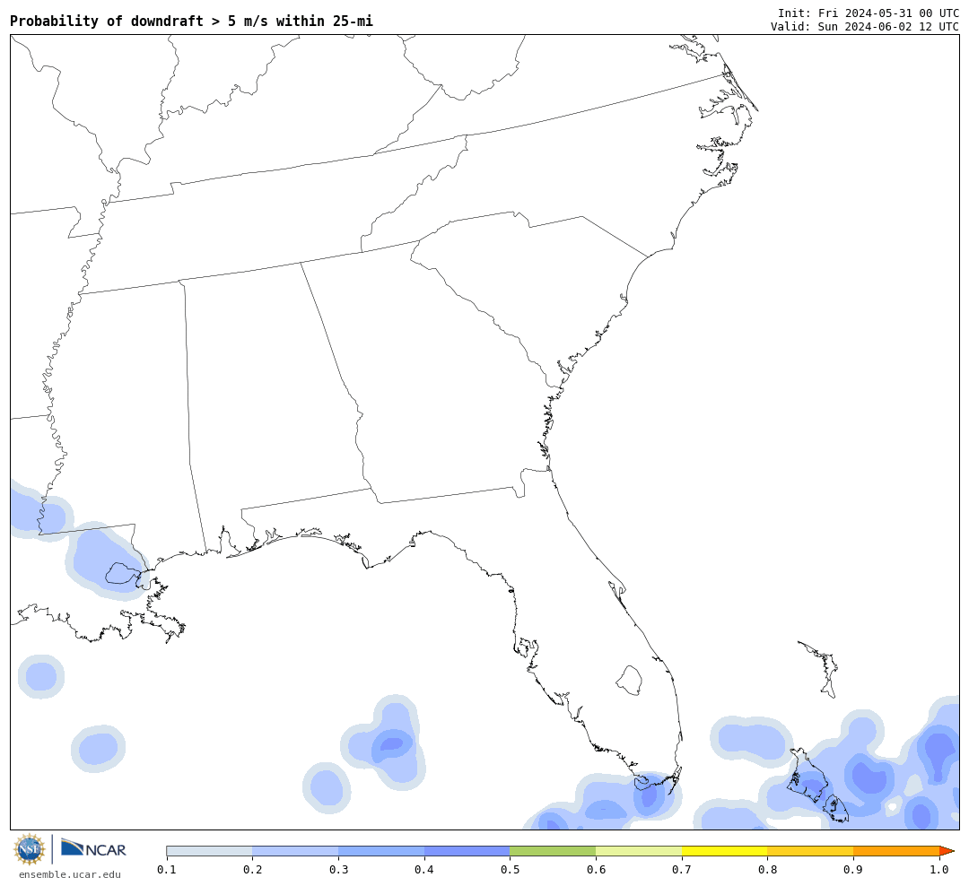Click the 0.6–0.7 pale yellow colorbar segment
The width and height of the screenshot is (969, 886).
pyautogui.click(x=639, y=851)
